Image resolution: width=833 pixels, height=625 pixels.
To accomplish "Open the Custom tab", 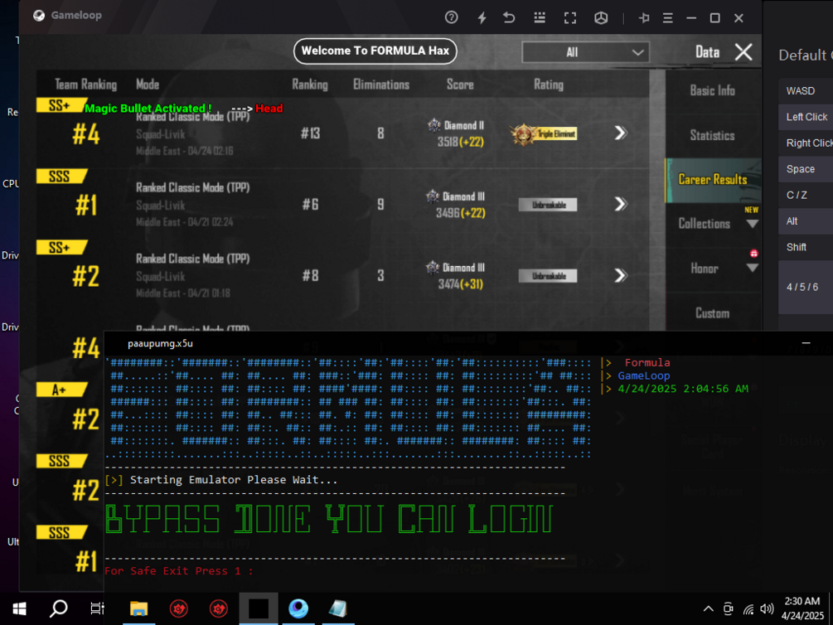I will click(x=713, y=313).
